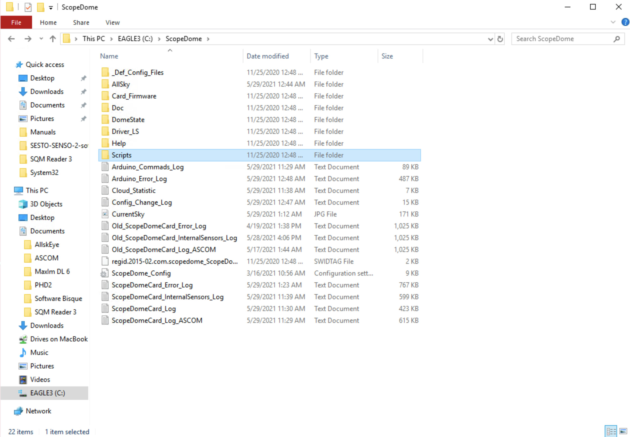Open Videos library in navigation pane

40,380
